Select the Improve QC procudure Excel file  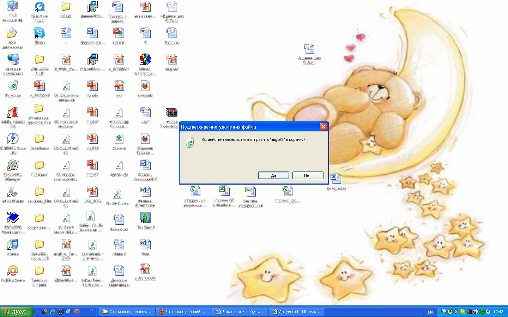(x=224, y=197)
